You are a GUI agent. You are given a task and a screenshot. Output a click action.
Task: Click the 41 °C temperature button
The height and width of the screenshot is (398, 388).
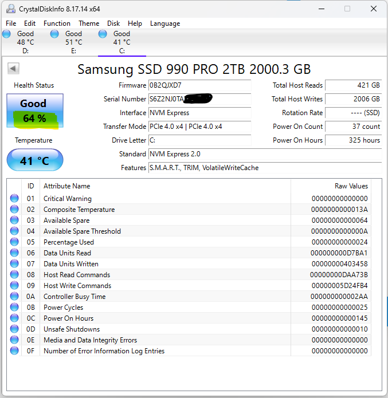pos(35,161)
